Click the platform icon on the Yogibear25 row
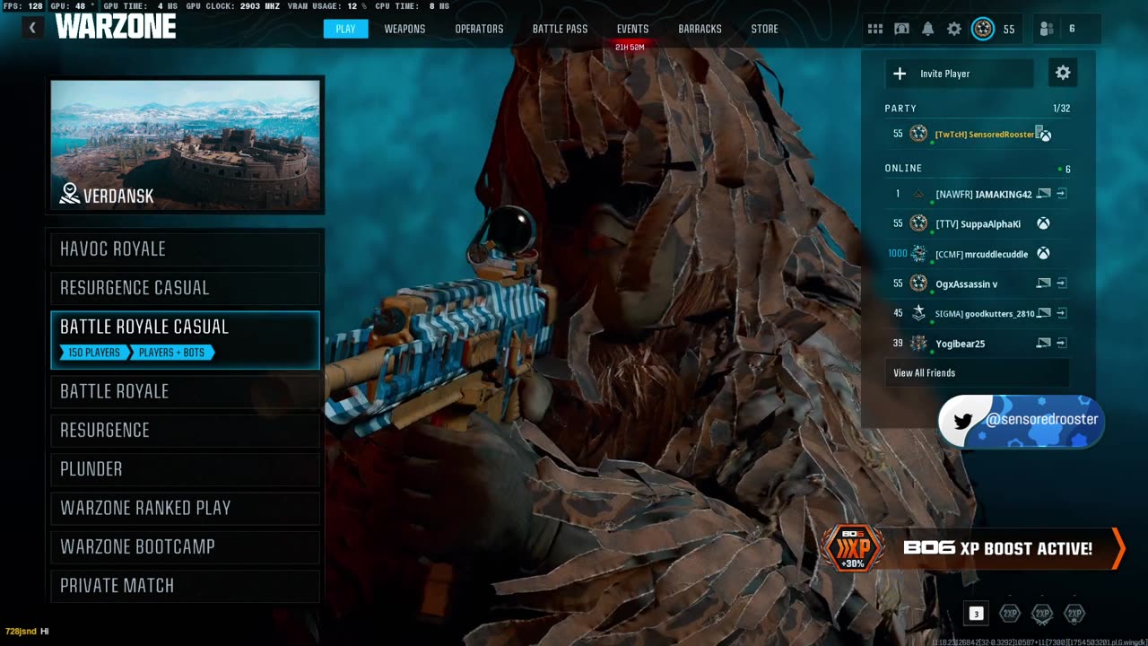This screenshot has width=1148, height=646. (1043, 343)
